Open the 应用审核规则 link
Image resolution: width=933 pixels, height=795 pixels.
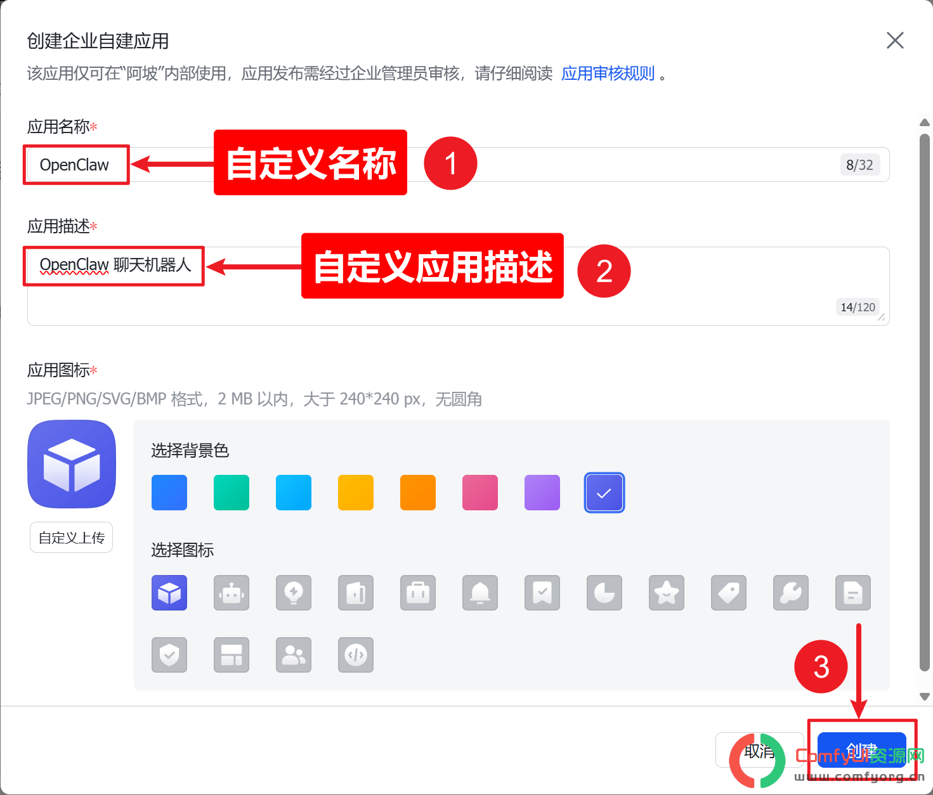(608, 74)
